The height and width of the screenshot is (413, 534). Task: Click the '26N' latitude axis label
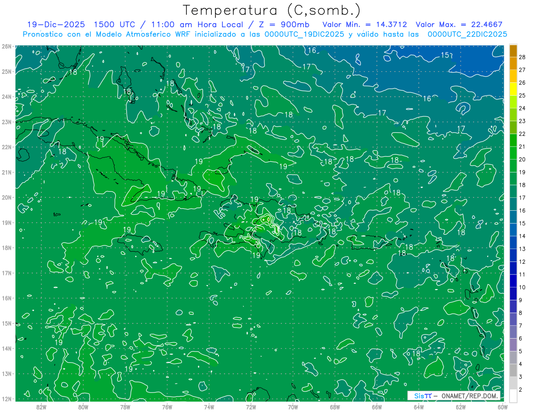tap(7, 46)
